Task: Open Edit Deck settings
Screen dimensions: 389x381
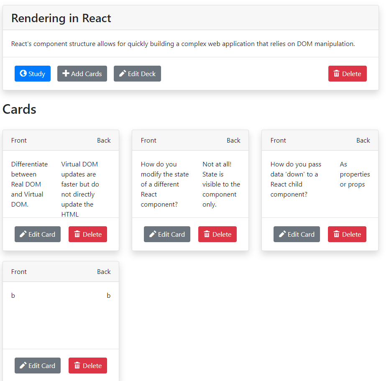Action: pyautogui.click(x=137, y=74)
